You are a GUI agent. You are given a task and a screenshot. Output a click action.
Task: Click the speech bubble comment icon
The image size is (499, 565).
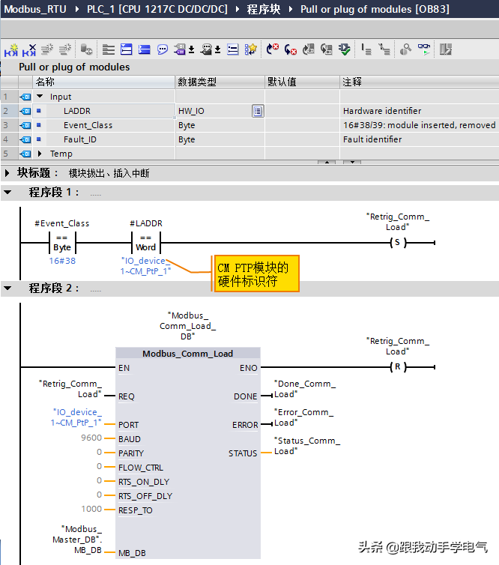(163, 49)
